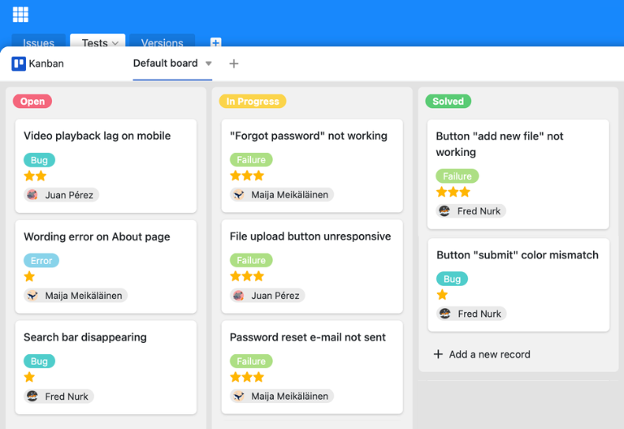The image size is (624, 429).
Task: Click the Kanban view label
Action: click(46, 63)
